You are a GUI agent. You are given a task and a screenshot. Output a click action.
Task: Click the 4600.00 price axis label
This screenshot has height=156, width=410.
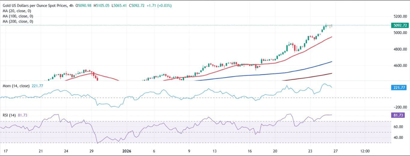point(399,65)
